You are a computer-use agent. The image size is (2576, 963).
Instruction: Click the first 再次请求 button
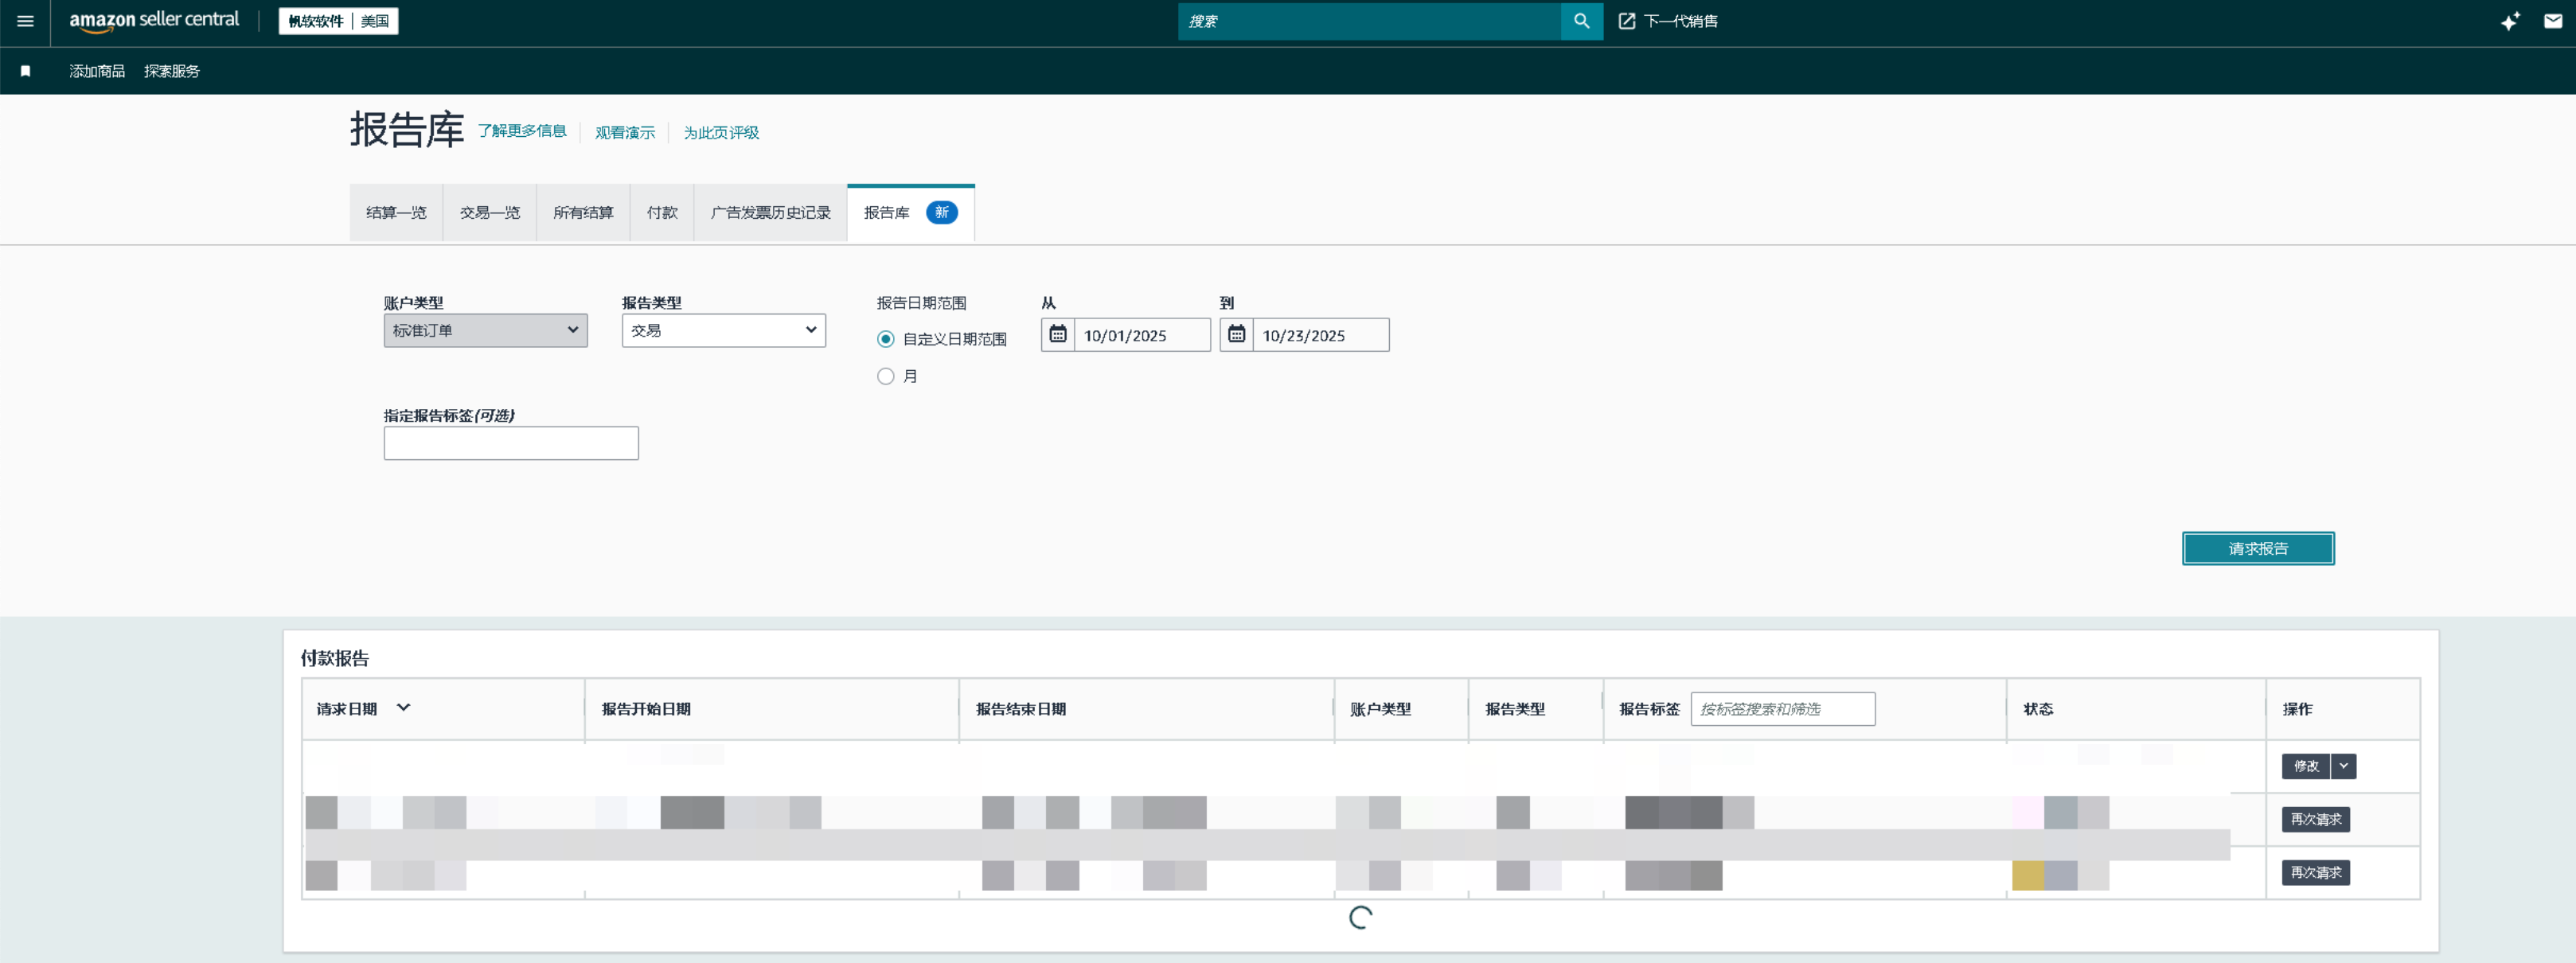tap(2315, 819)
